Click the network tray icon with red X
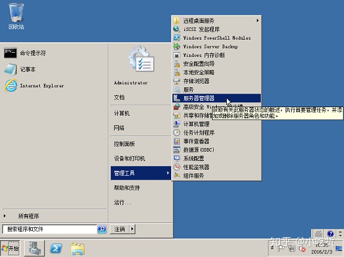The height and width of the screenshot is (257, 344). (302, 249)
